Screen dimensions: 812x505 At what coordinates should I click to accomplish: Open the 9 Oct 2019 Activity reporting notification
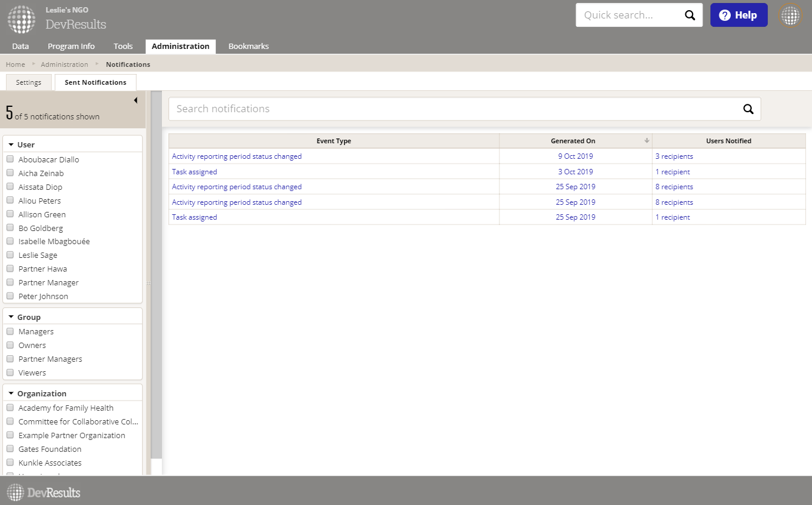(x=237, y=156)
